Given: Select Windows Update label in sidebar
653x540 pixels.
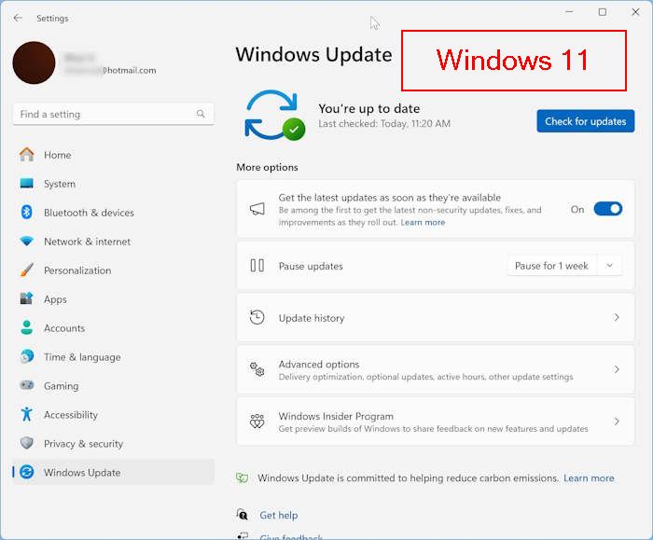Looking at the screenshot, I should tap(82, 473).
